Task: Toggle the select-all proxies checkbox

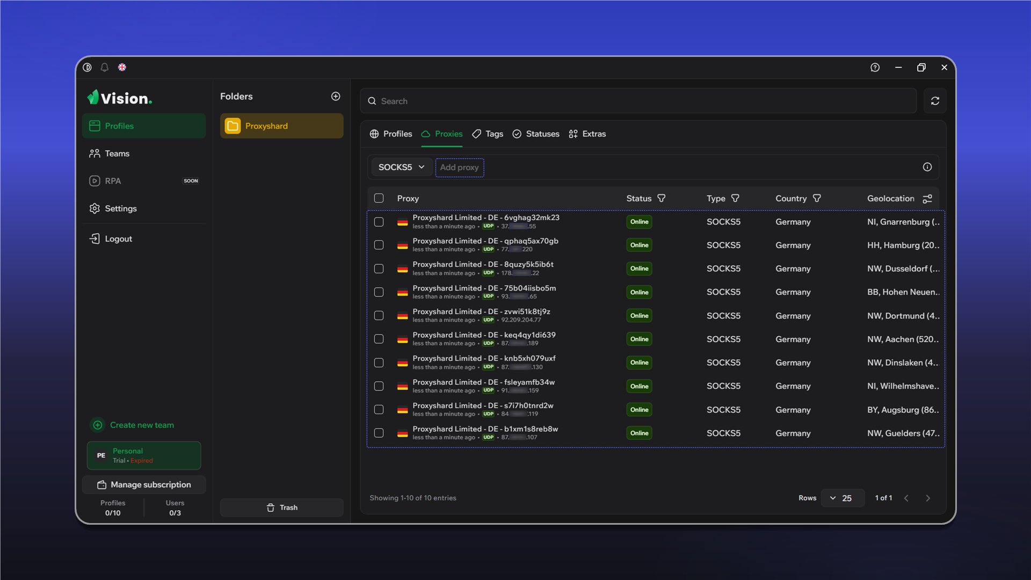Action: pyautogui.click(x=379, y=198)
